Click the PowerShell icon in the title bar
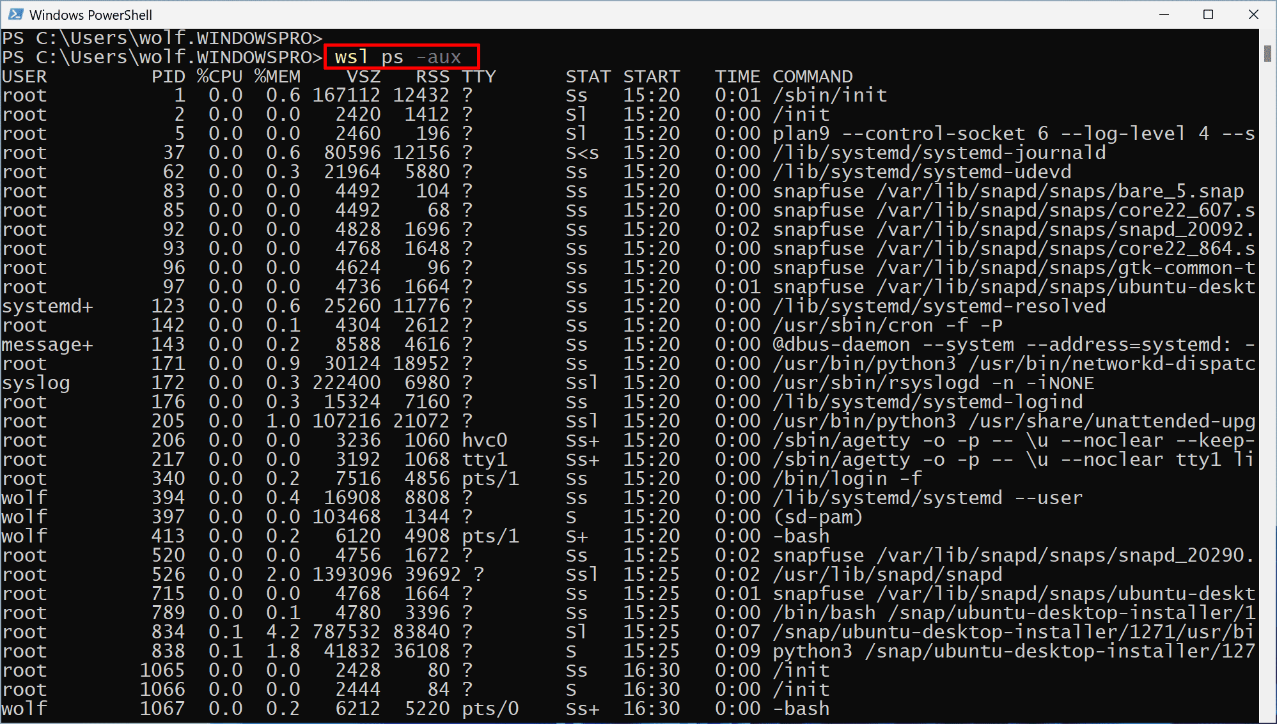 pos(16,14)
